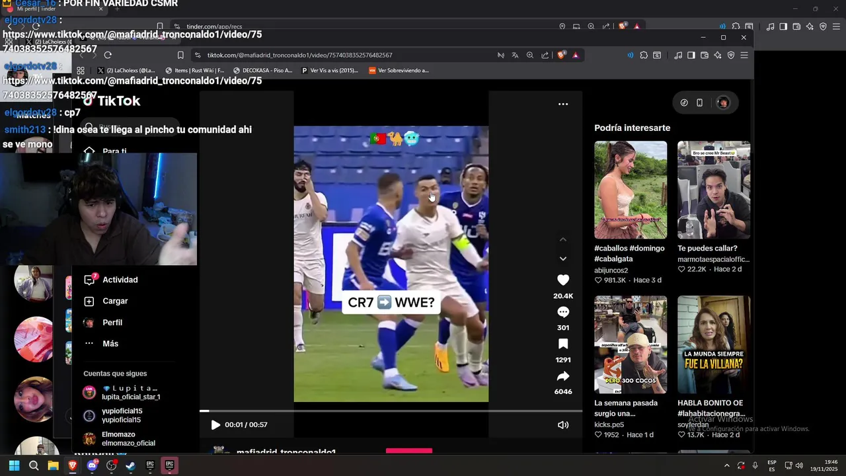This screenshot has height=476, width=846.
Task: Click the TikTok logo
Action: point(112,101)
